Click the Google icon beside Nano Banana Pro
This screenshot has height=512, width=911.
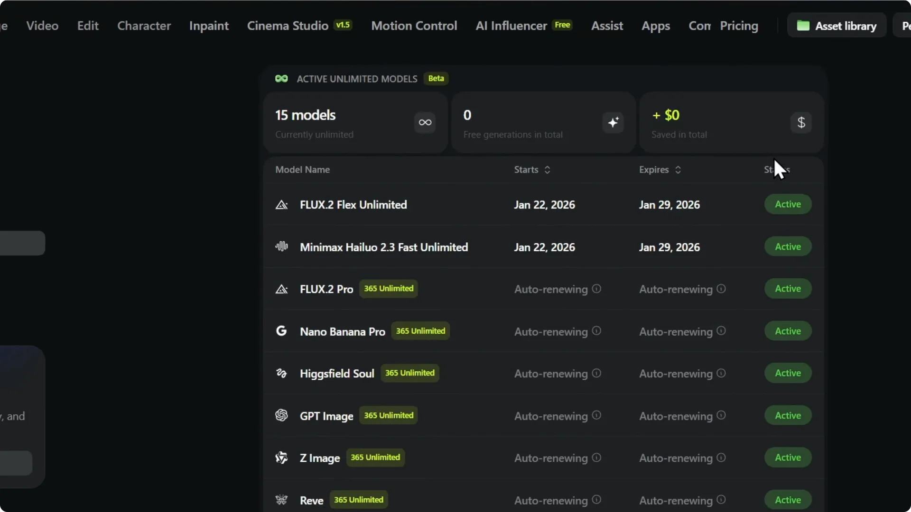pyautogui.click(x=281, y=331)
